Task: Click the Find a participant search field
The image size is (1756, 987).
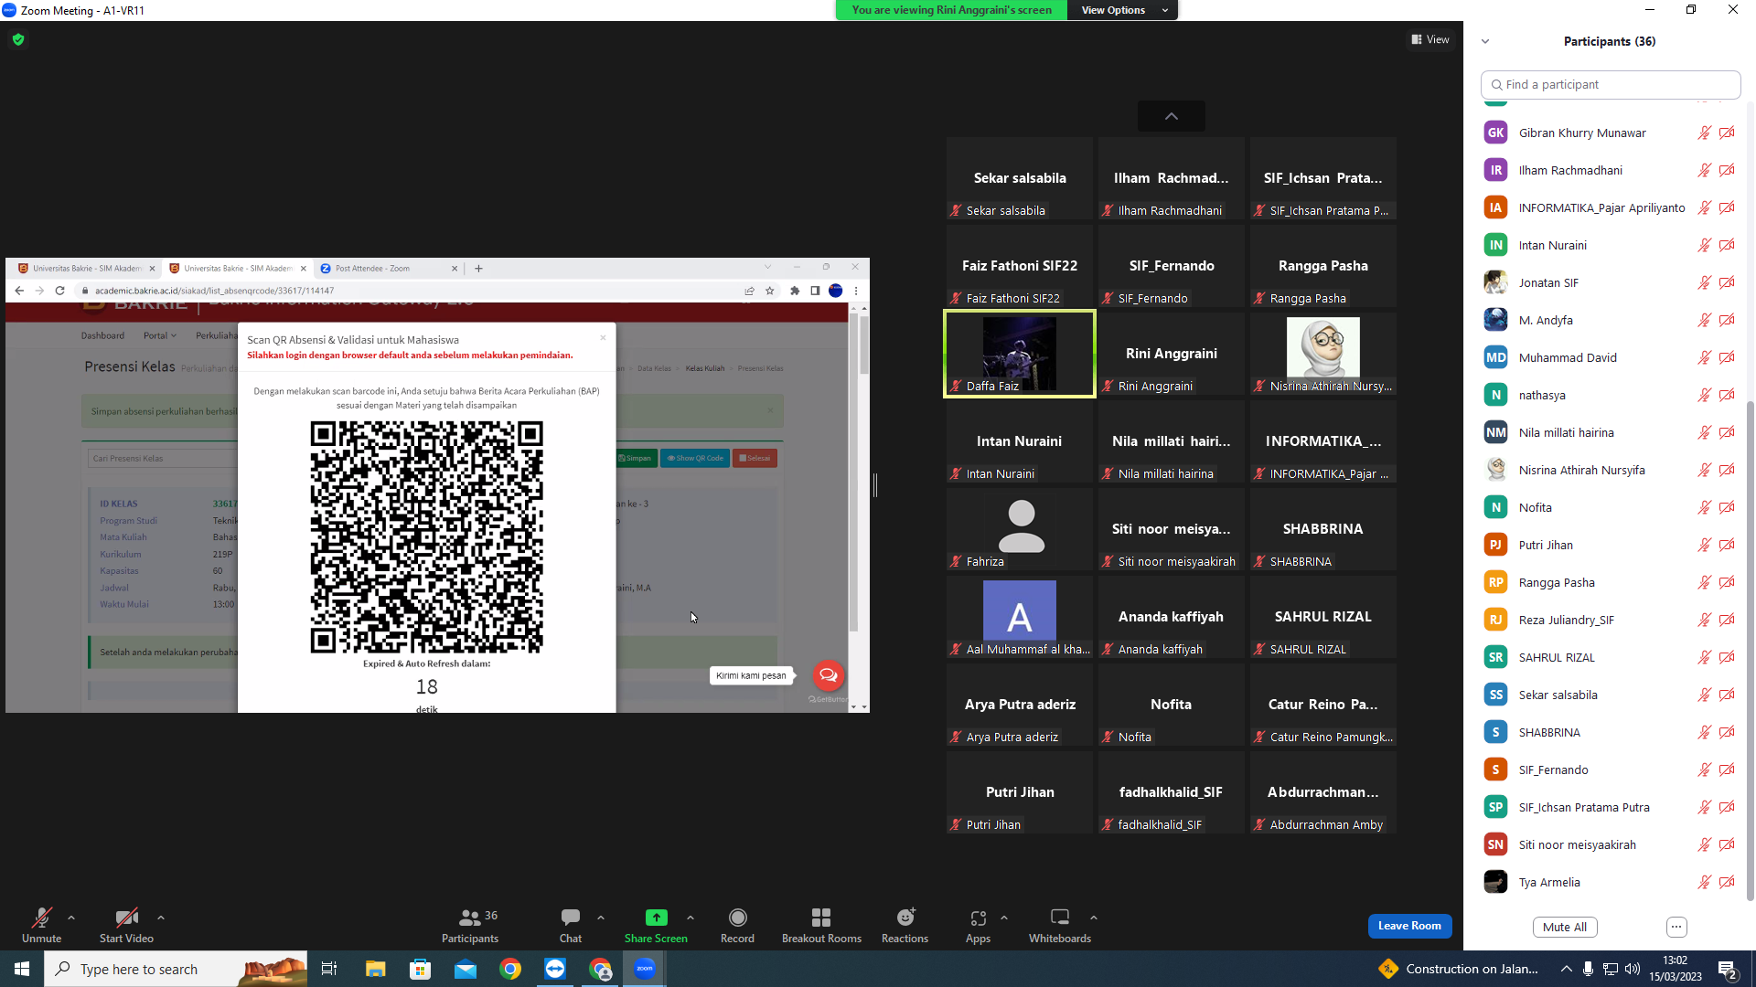Action: [x=1611, y=84]
